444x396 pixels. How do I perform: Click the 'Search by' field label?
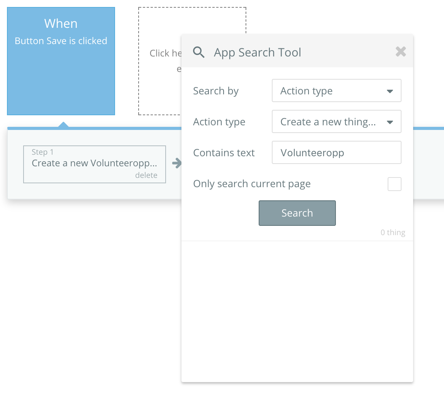216,91
